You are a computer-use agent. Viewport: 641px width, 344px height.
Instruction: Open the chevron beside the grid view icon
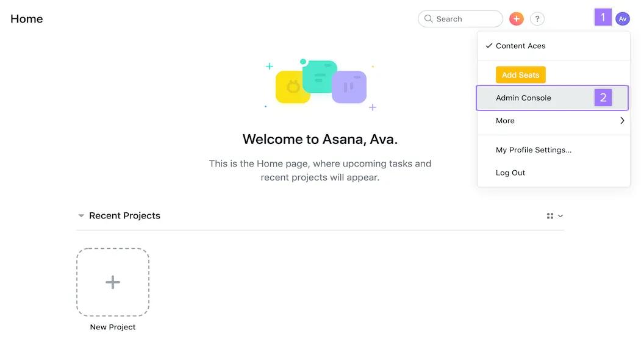point(560,216)
